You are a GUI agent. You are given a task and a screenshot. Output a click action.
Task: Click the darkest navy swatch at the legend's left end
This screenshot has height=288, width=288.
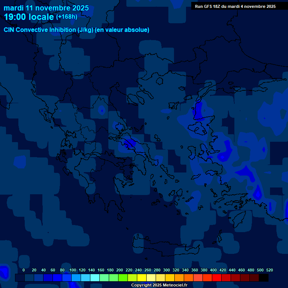[20, 277]
